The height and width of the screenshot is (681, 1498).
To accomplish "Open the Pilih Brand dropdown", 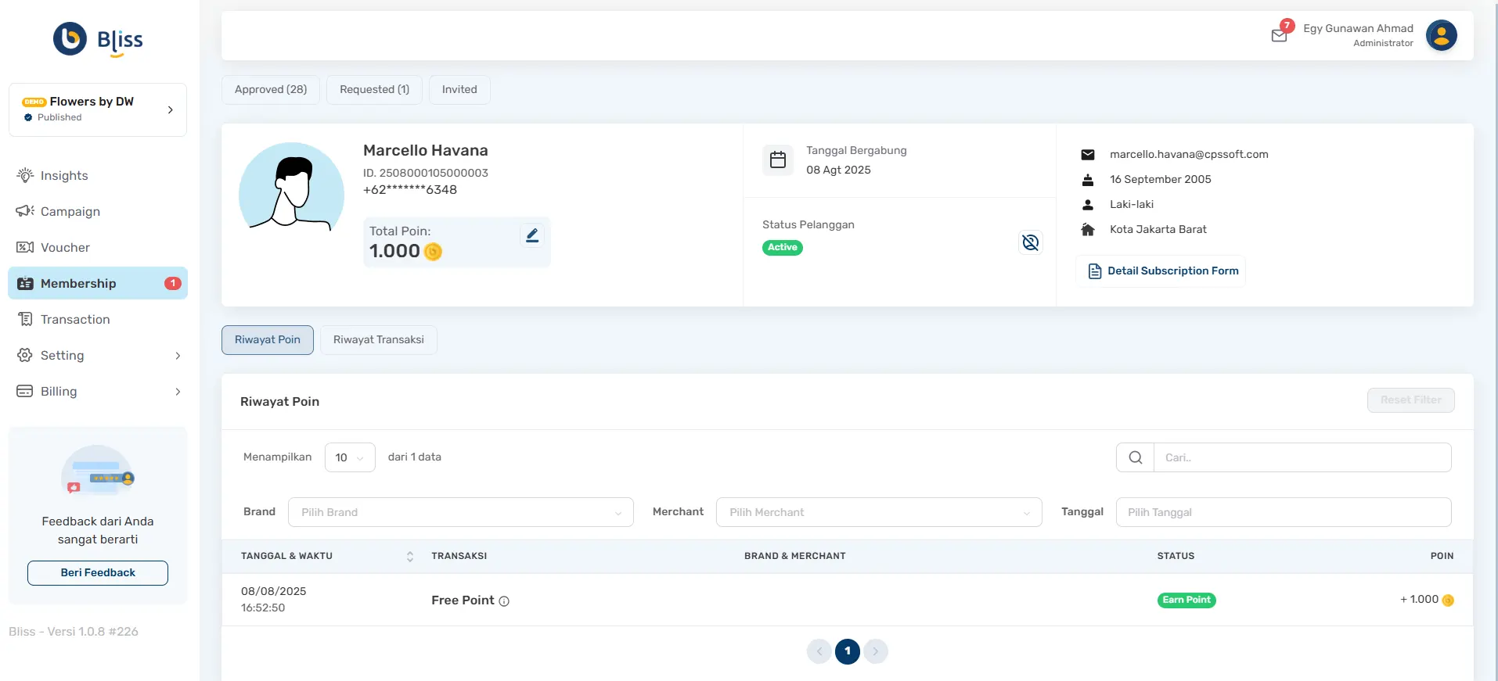I will pos(460,512).
